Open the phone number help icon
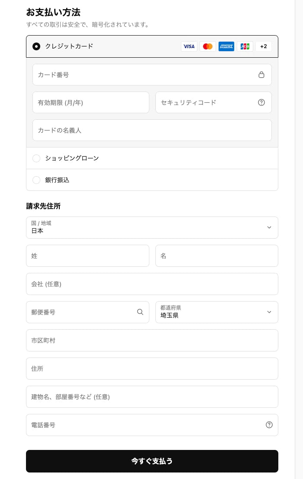303x479 pixels. [x=269, y=425]
